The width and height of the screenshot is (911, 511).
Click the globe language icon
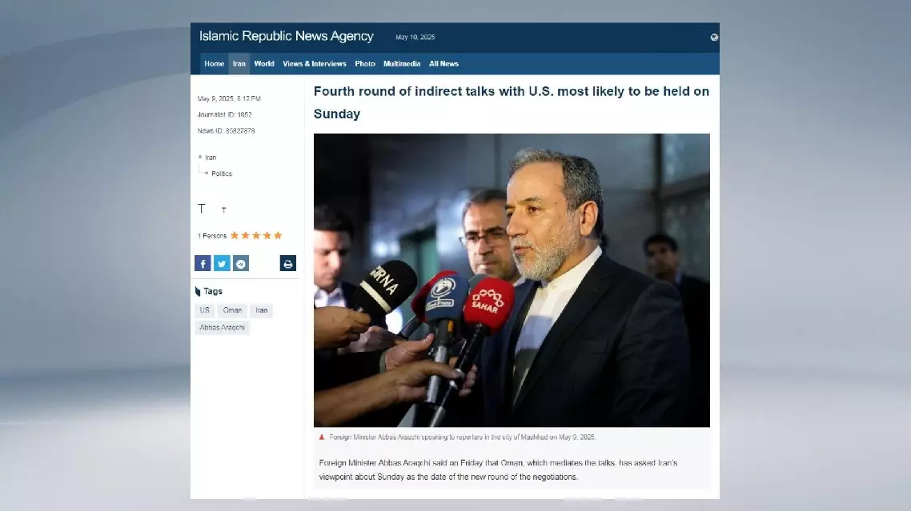click(x=714, y=37)
